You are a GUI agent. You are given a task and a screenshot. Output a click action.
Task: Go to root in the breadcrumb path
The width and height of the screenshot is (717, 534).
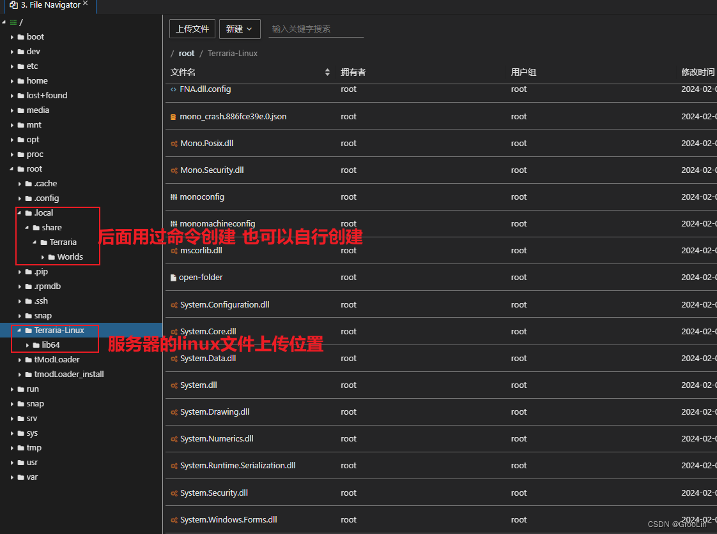point(187,54)
